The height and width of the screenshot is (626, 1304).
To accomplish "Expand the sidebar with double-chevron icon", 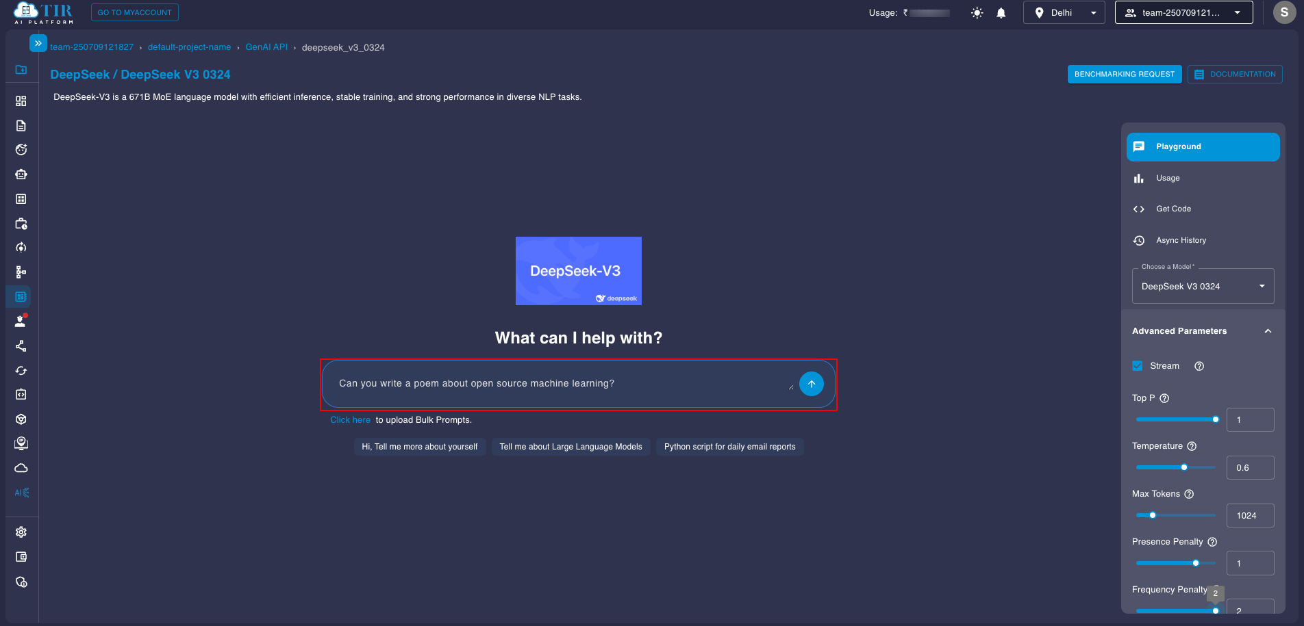I will click(38, 43).
